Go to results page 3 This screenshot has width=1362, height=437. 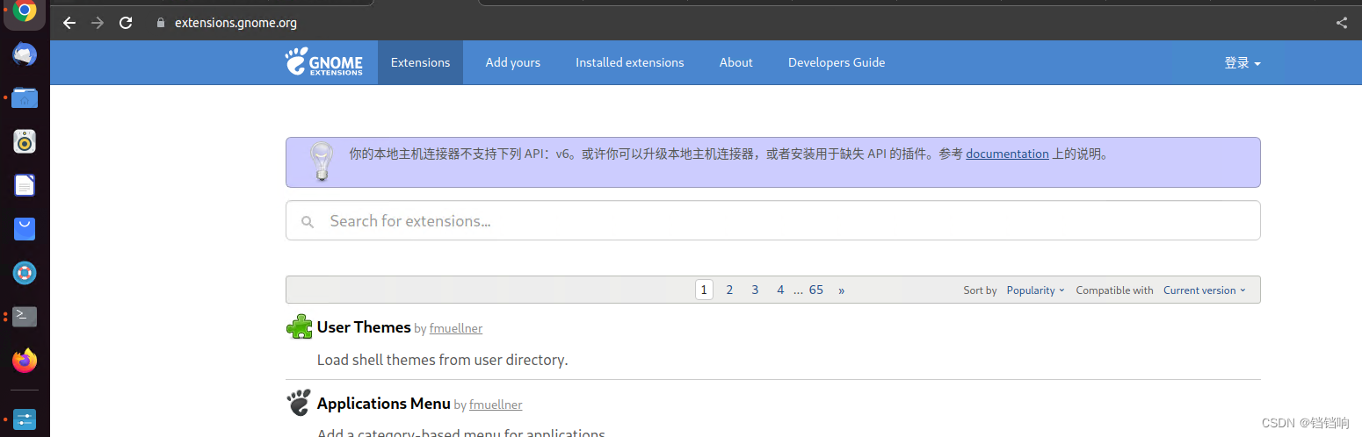[755, 290]
